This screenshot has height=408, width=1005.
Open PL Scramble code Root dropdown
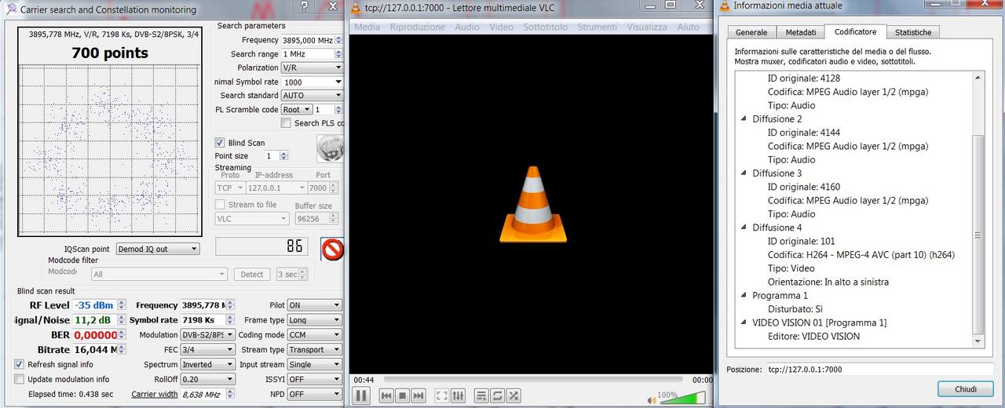tap(297, 110)
